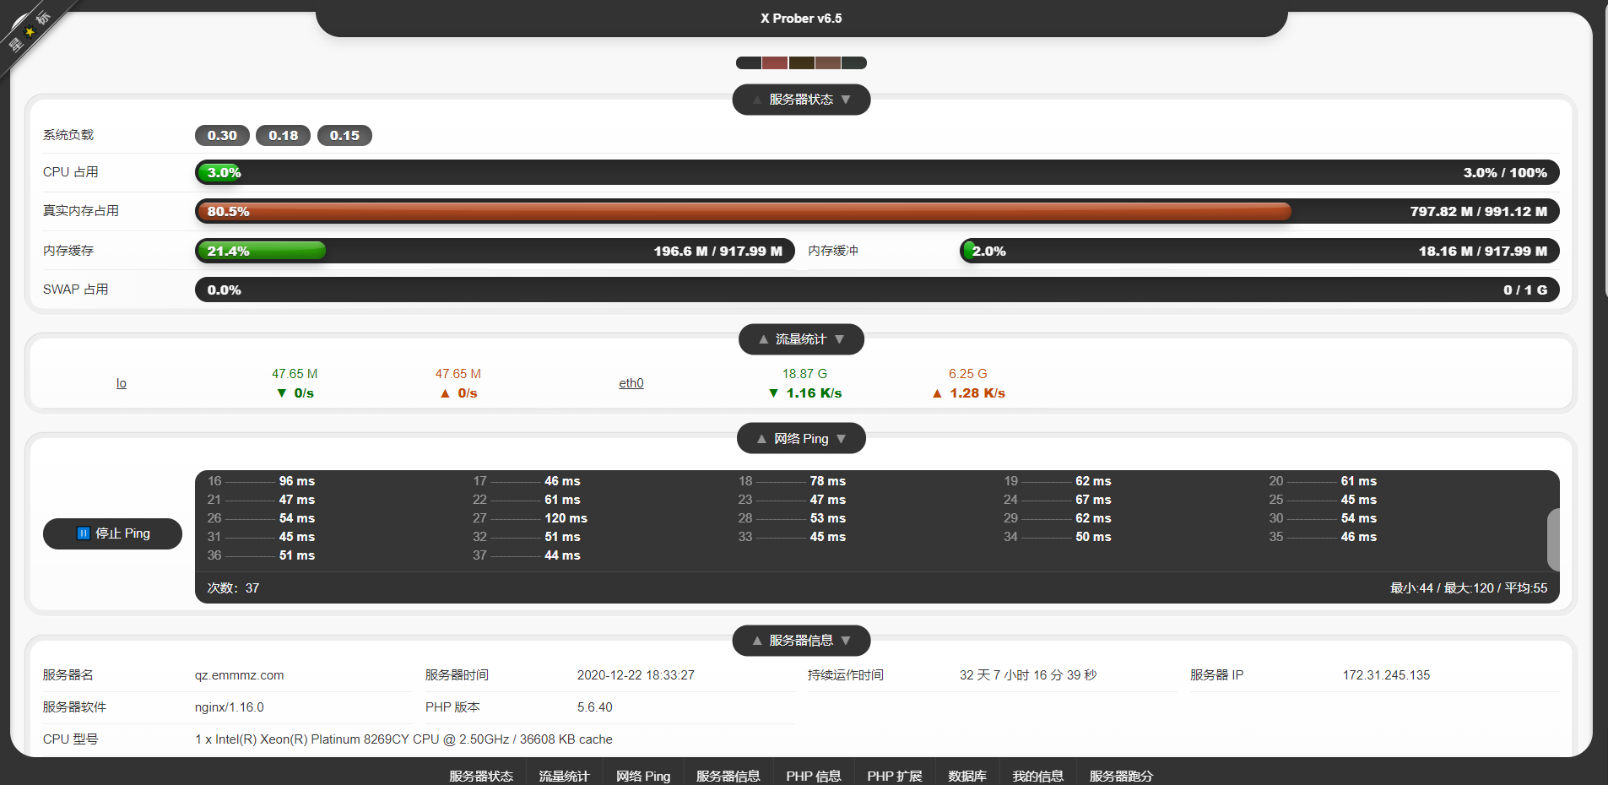Pick the dark brown theme swatch

pyautogui.click(x=801, y=63)
